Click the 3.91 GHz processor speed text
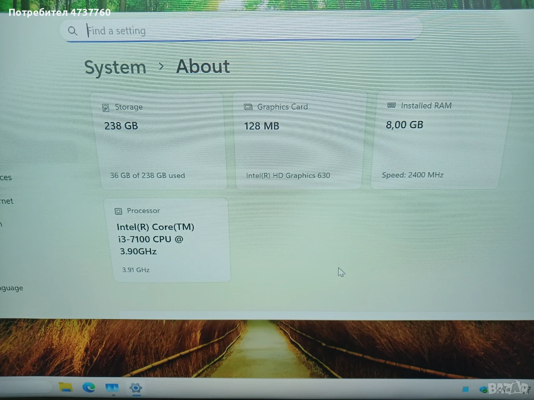The height and width of the screenshot is (400, 534). (136, 270)
